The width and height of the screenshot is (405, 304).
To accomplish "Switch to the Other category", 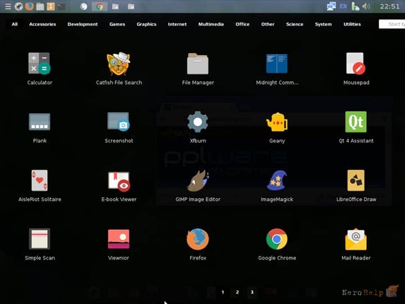I will (x=268, y=24).
